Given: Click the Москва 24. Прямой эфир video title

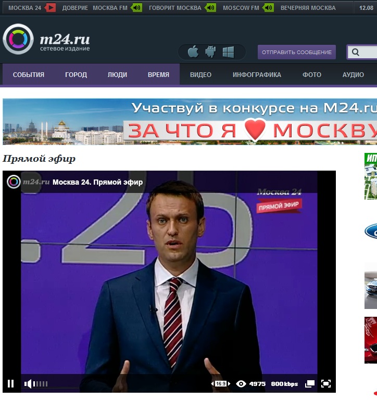Looking at the screenshot, I should [97, 182].
